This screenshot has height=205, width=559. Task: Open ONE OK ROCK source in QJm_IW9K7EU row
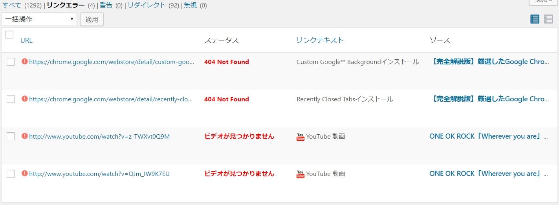[x=489, y=174]
